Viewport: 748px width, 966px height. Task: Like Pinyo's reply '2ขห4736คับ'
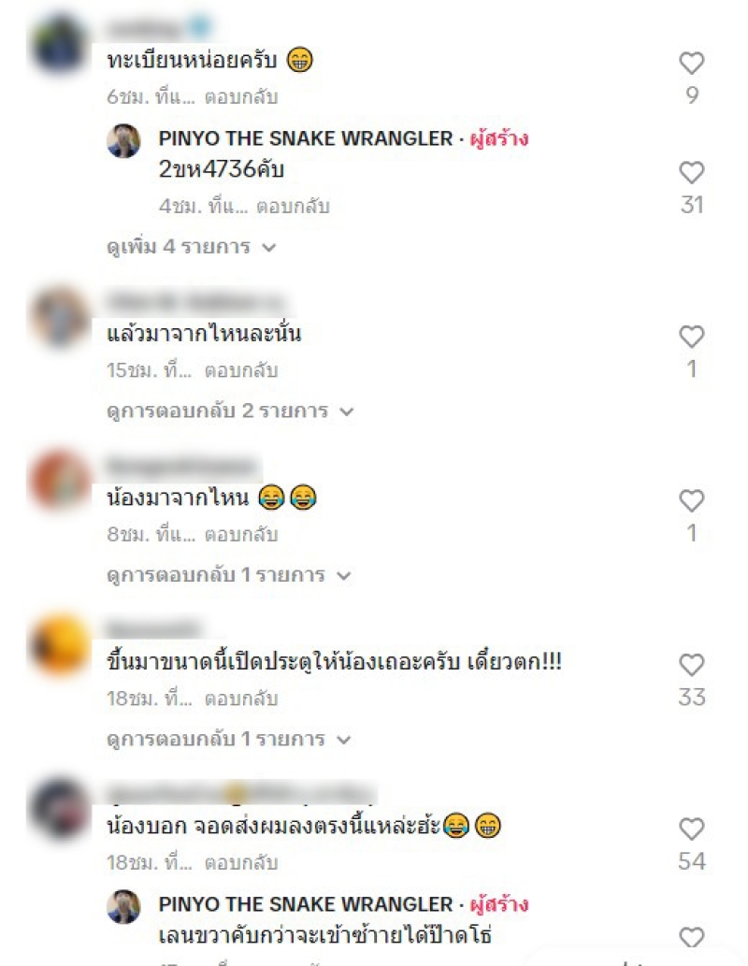point(691,172)
